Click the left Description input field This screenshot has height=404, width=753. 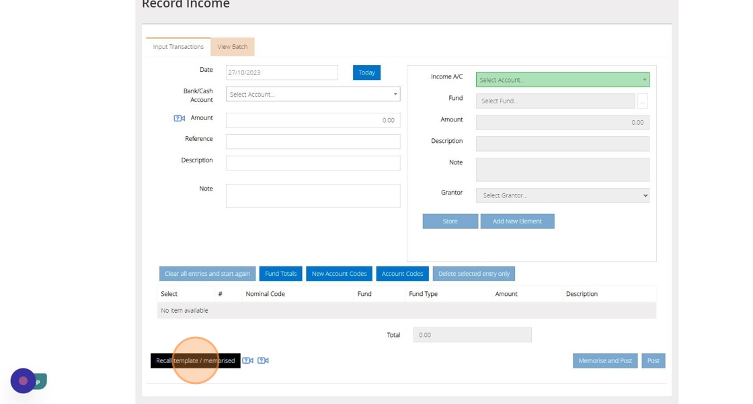click(313, 163)
